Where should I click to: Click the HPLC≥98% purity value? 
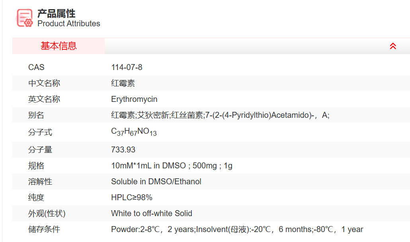(132, 197)
